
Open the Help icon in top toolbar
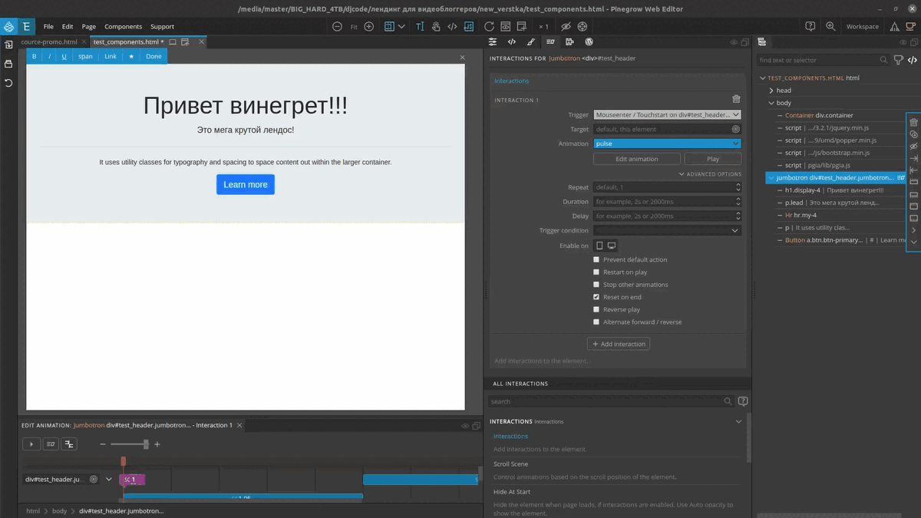tap(810, 26)
